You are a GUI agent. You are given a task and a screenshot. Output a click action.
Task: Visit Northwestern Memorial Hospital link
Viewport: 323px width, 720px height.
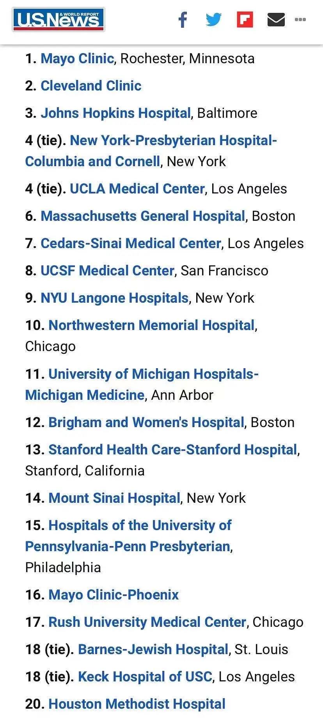pyautogui.click(x=151, y=325)
